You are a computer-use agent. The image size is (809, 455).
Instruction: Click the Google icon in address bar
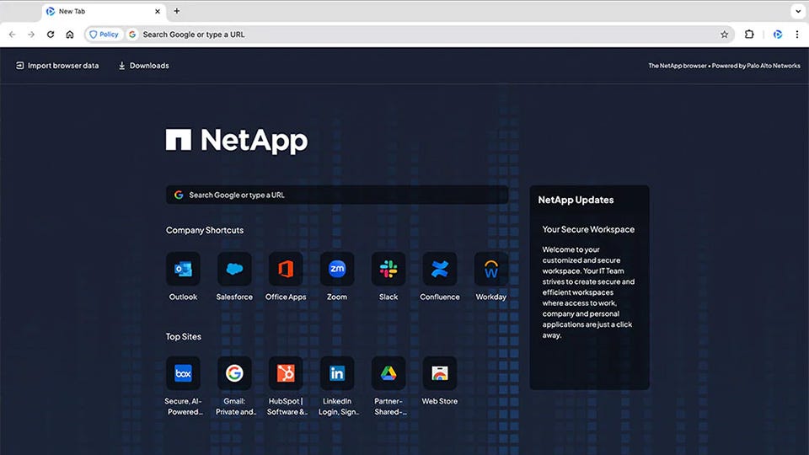tap(132, 35)
